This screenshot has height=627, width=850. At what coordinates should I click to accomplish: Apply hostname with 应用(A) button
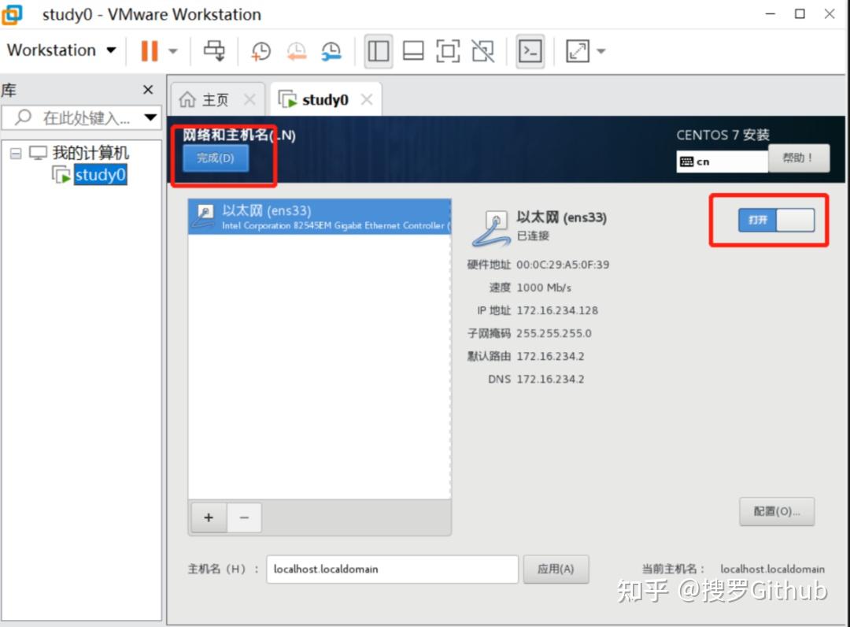[x=556, y=569]
